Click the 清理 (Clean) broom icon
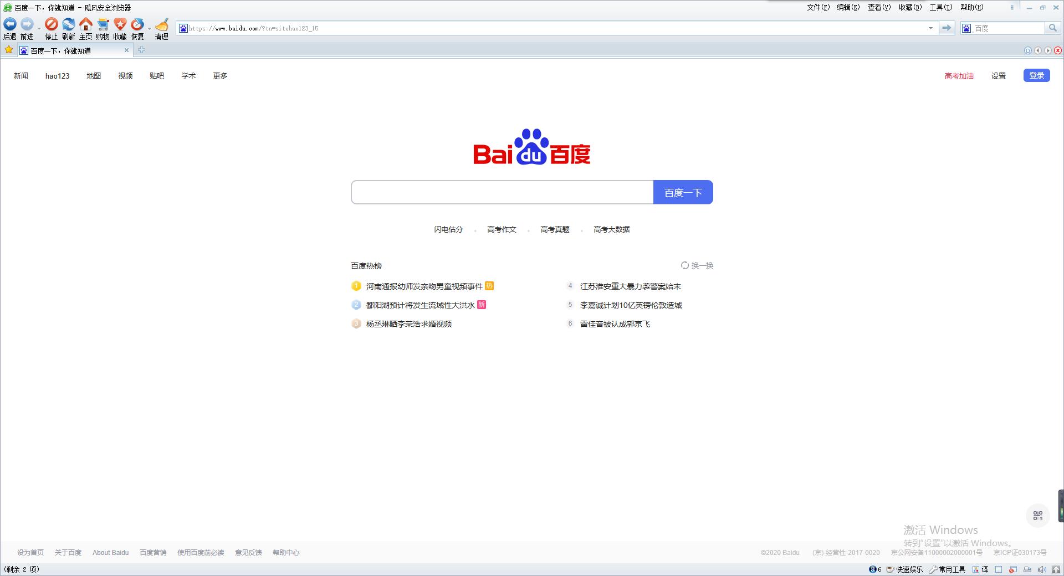Image resolution: width=1064 pixels, height=576 pixels. 161,24
